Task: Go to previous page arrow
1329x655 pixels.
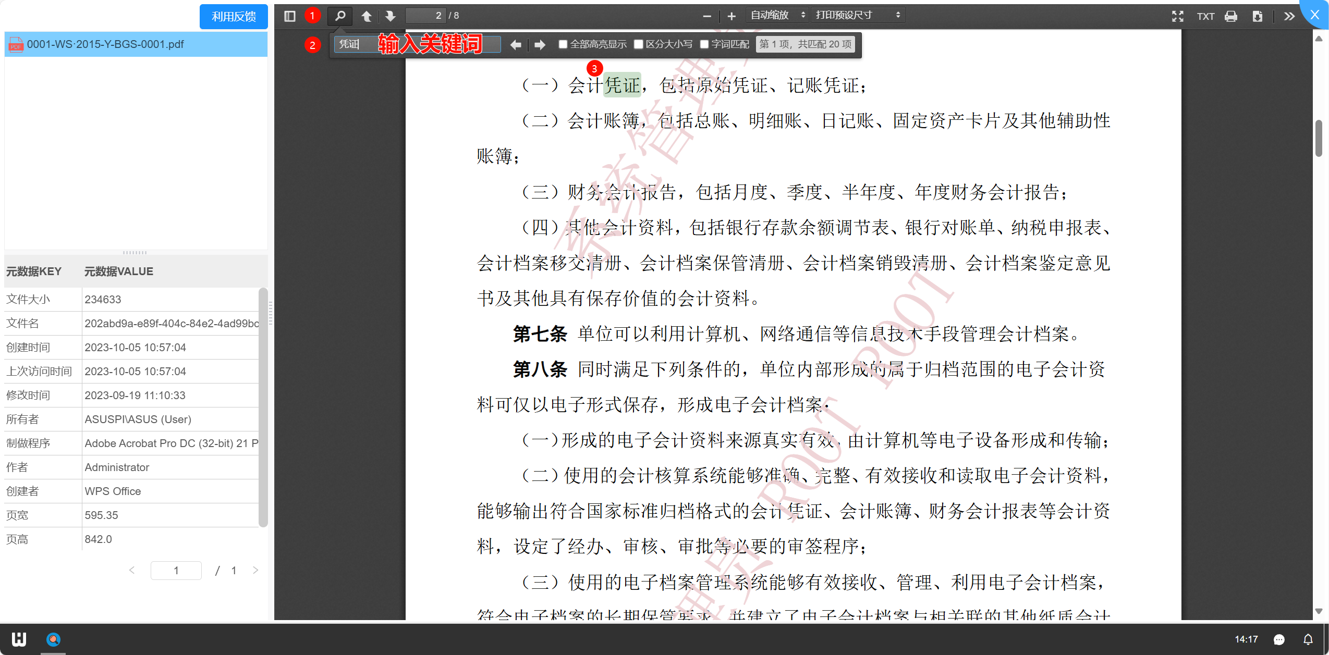Action: 367,16
